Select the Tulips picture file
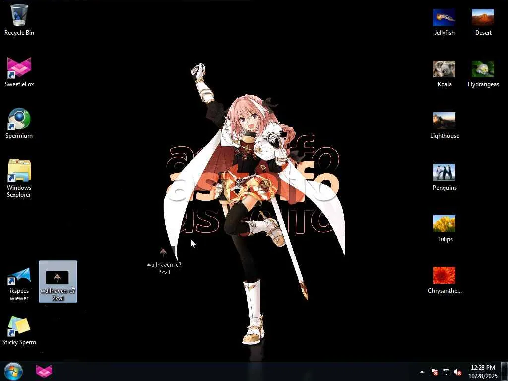 pyautogui.click(x=444, y=228)
